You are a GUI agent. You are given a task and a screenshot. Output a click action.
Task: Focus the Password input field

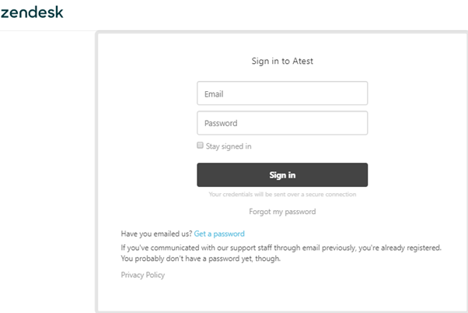282,123
